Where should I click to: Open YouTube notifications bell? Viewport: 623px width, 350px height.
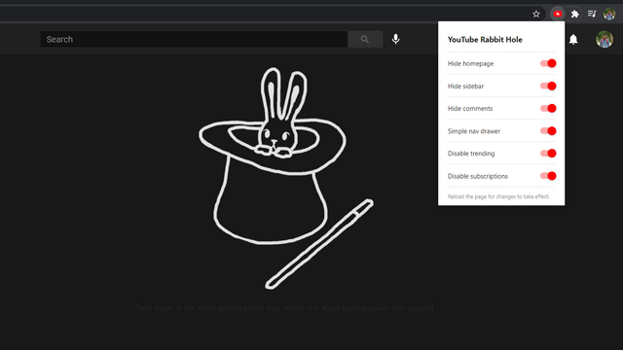tap(573, 39)
